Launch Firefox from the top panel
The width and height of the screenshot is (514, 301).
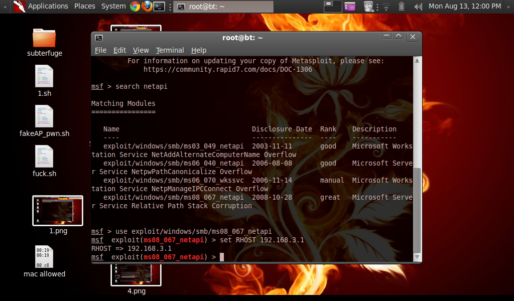[x=147, y=6]
